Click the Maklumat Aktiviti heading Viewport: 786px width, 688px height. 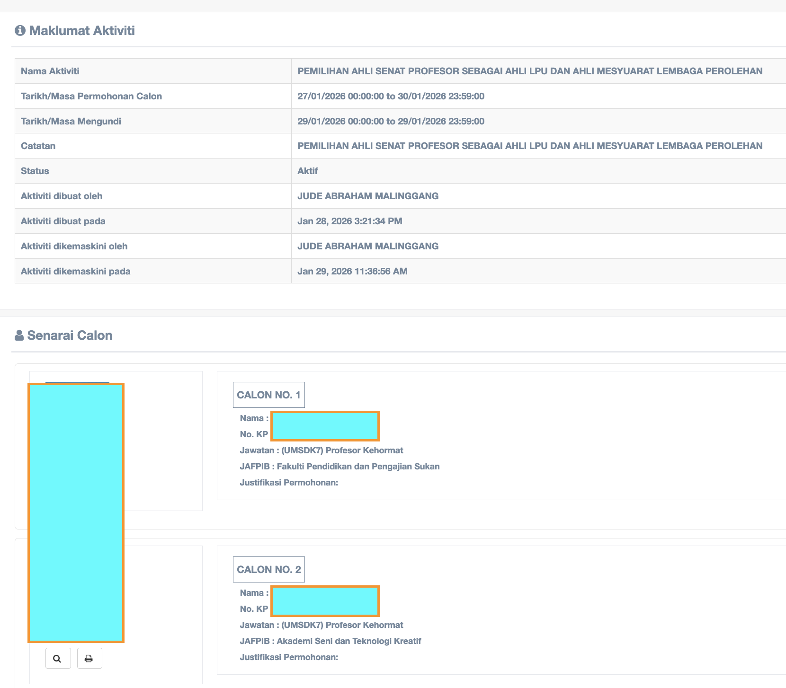click(82, 31)
